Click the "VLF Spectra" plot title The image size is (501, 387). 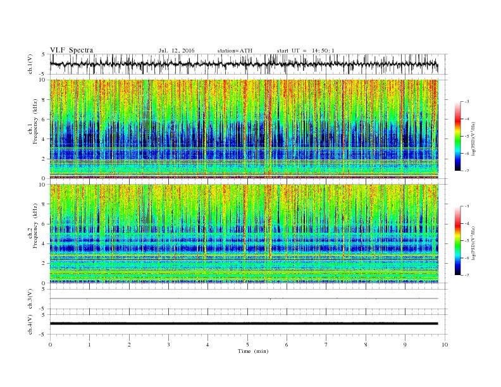[x=71, y=50]
